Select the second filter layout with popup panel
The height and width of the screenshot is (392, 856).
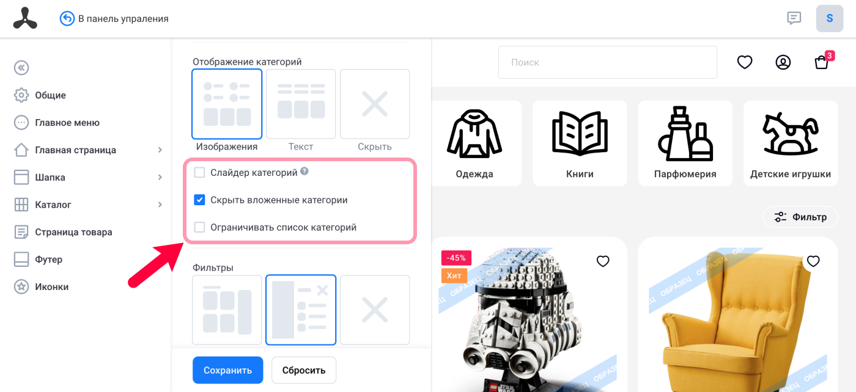[301, 310]
